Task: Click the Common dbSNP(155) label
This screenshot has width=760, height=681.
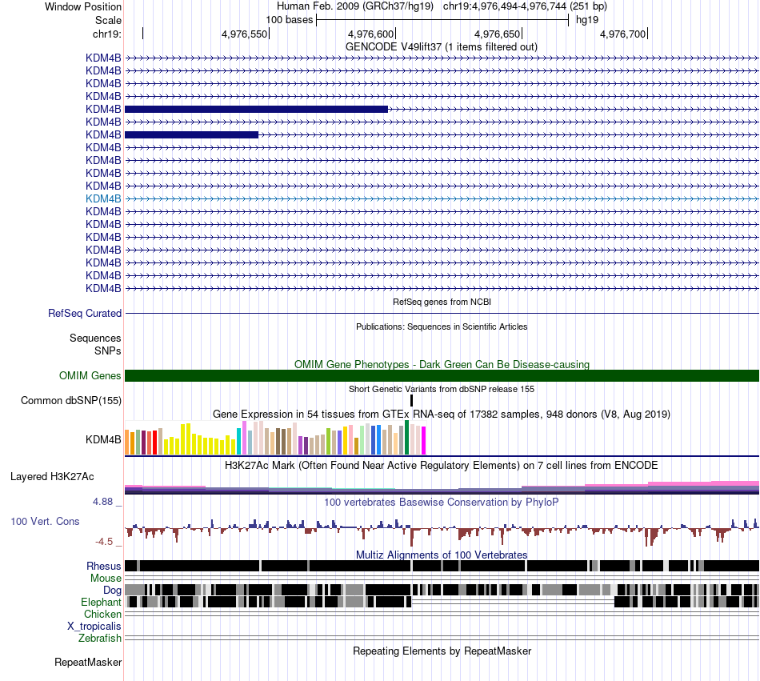Action: tap(71, 400)
